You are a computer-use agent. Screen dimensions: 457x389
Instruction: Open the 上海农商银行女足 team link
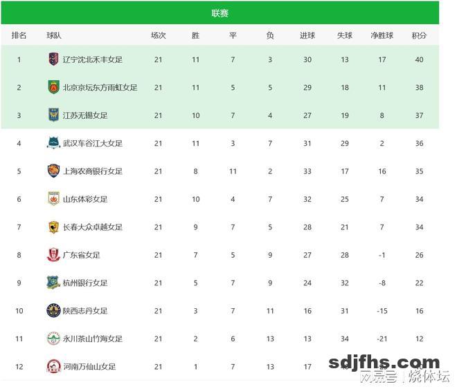pyautogui.click(x=93, y=171)
